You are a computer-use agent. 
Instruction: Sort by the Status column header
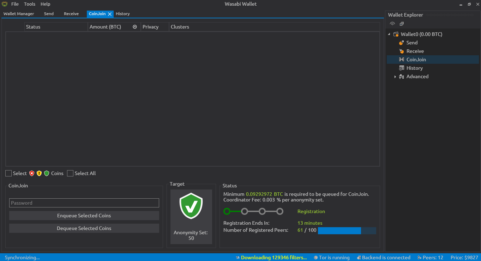[56, 27]
